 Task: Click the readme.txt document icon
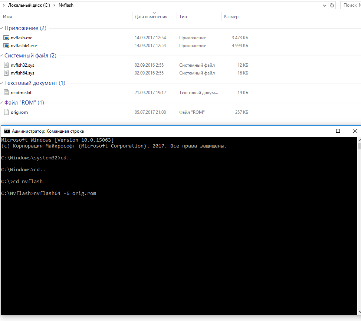(6, 92)
